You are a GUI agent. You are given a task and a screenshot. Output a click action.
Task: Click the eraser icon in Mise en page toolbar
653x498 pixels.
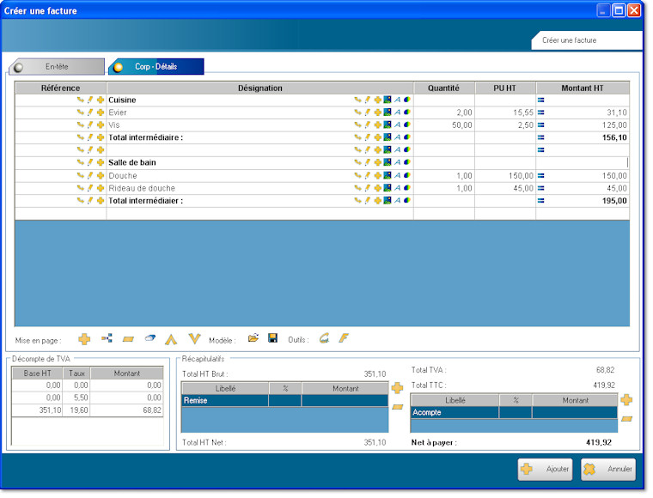tap(150, 339)
